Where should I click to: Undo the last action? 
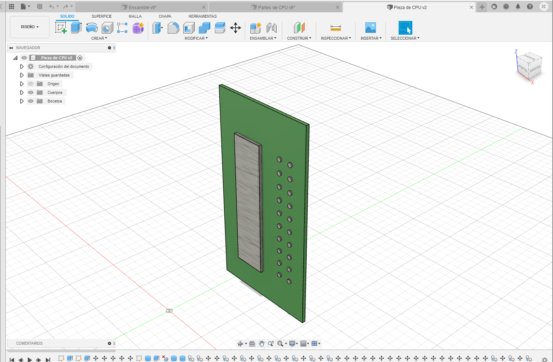(x=52, y=6)
